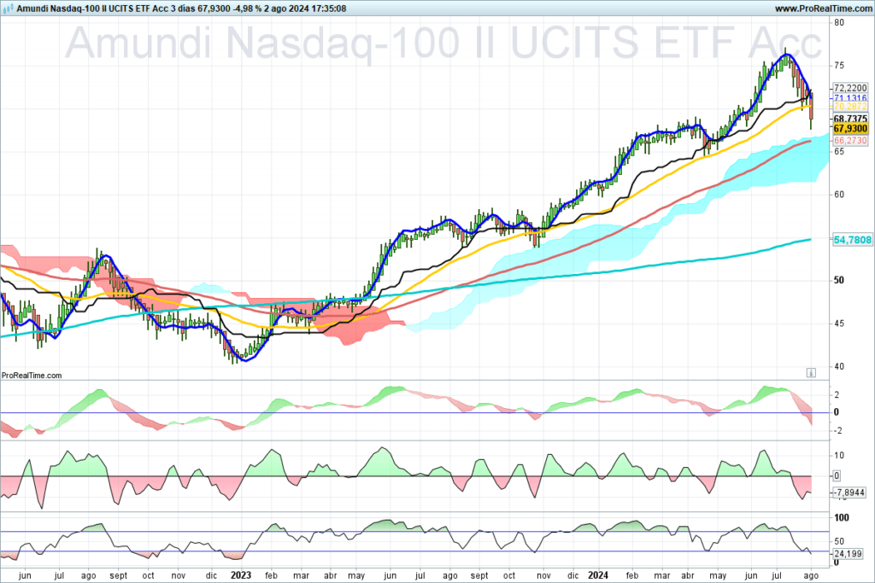This screenshot has height=583, width=875.
Task: Click the 60 price scale value
Action: [x=839, y=195]
